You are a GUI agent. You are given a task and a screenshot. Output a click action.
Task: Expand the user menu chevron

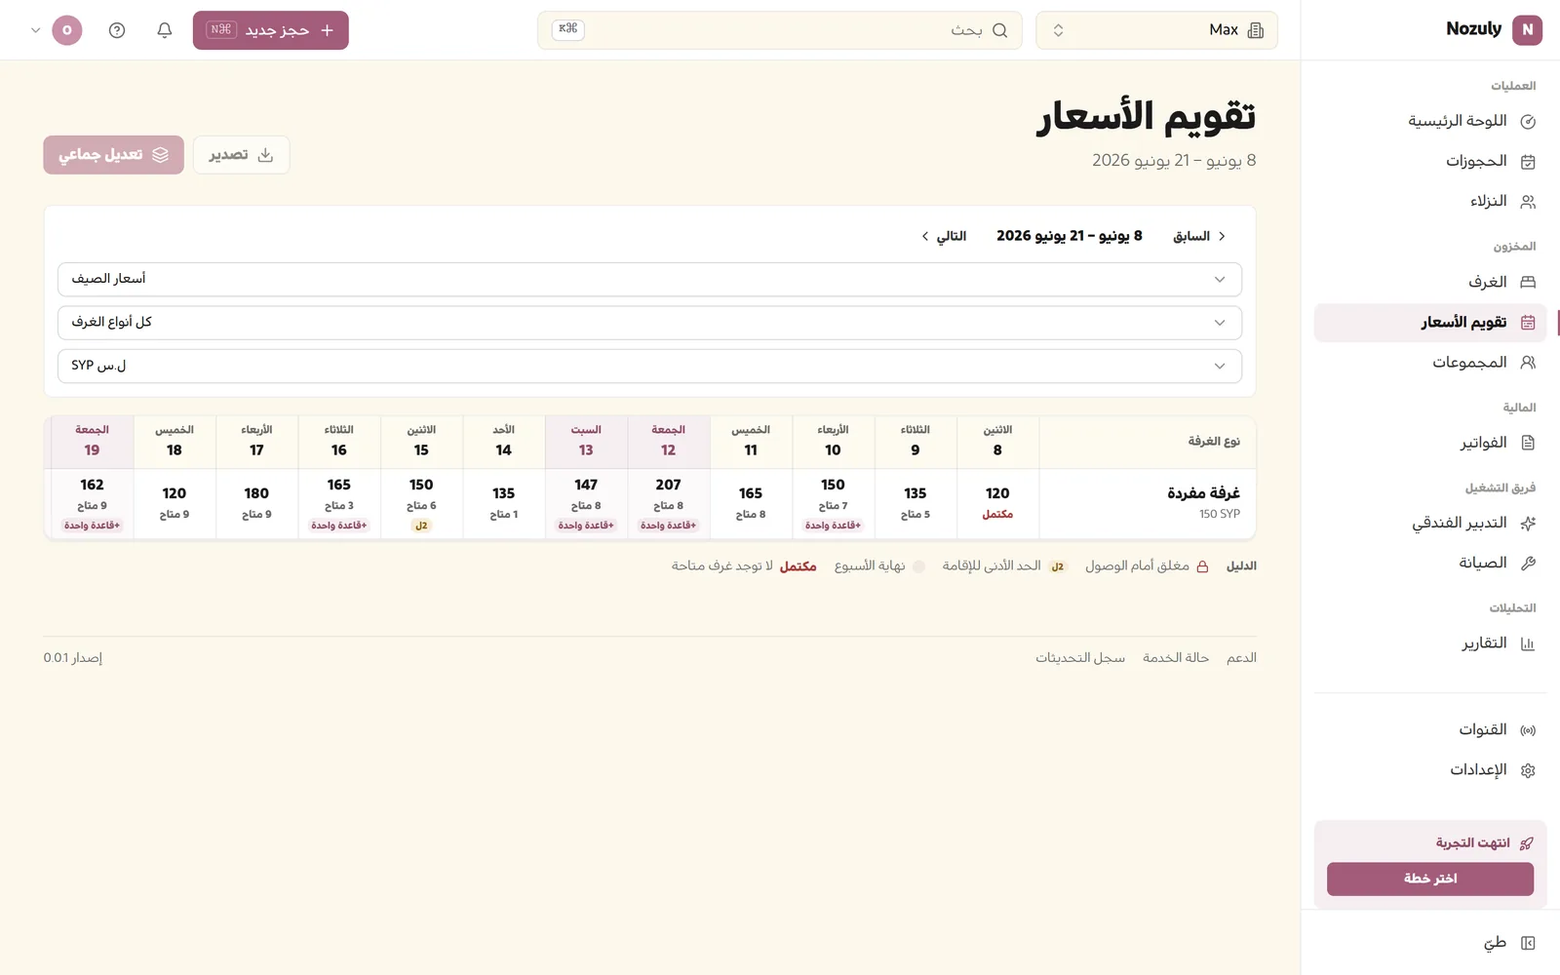coord(36,30)
